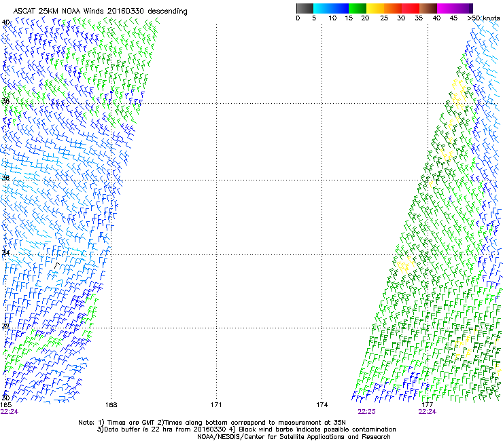503x441 pixels.
Task: Click the gray 0-5 knots legend swatch
Action: click(305, 8)
